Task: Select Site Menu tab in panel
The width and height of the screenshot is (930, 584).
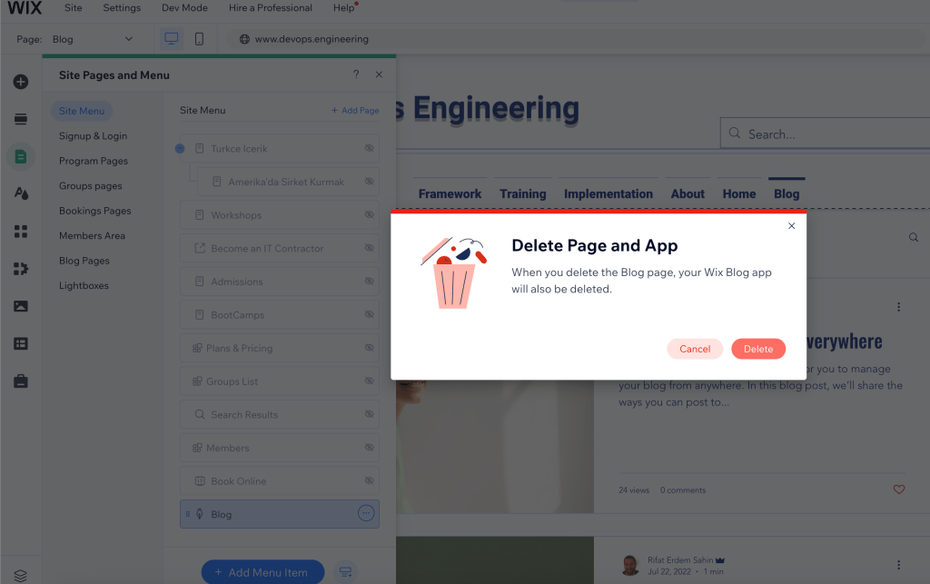Action: [81, 111]
